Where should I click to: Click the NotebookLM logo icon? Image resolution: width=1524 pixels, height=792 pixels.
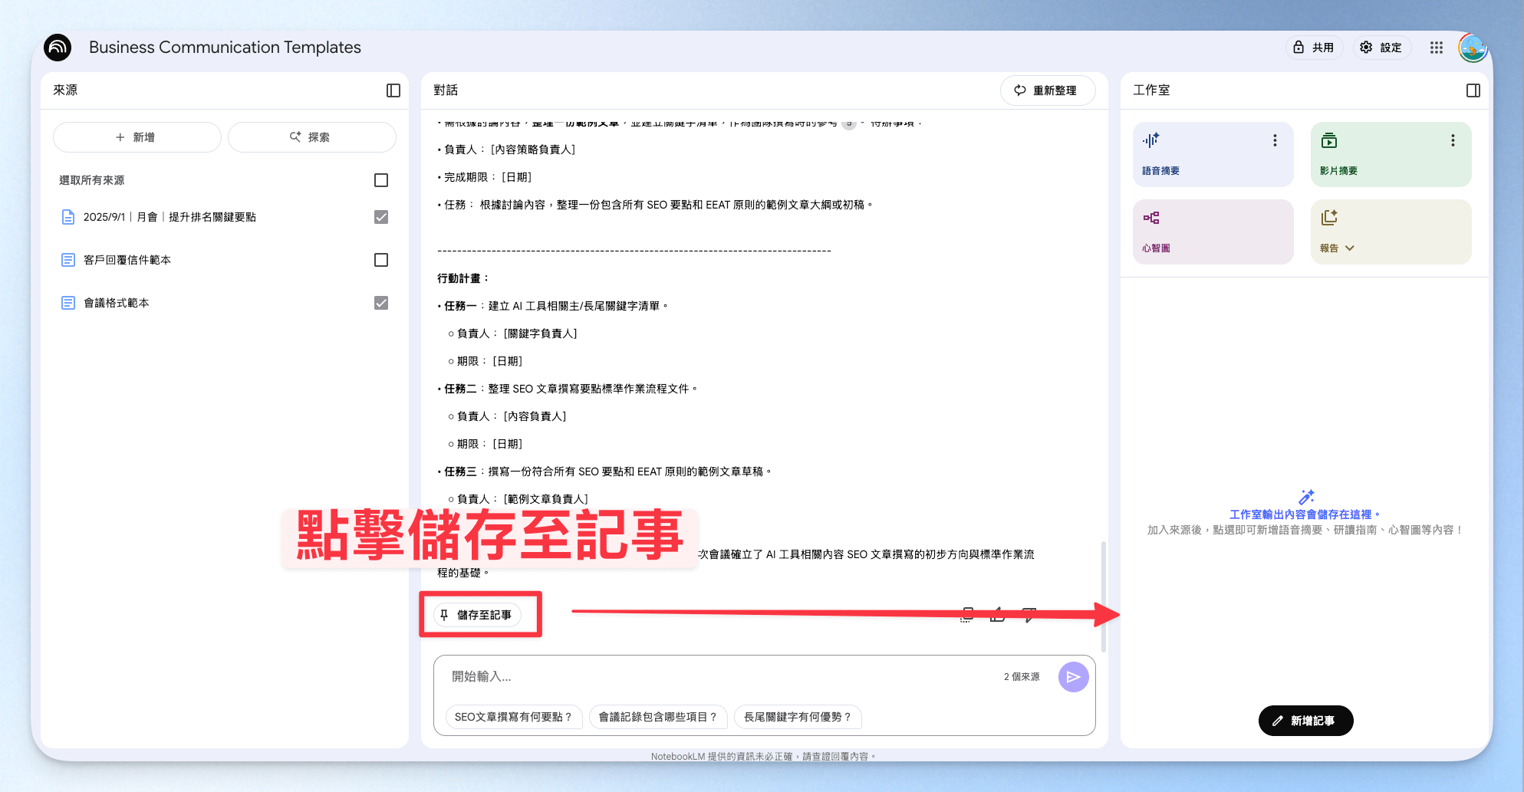58,48
